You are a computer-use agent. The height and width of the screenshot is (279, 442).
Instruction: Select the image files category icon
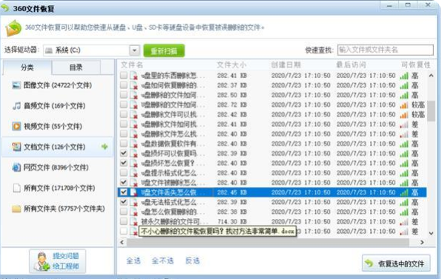pos(16,85)
